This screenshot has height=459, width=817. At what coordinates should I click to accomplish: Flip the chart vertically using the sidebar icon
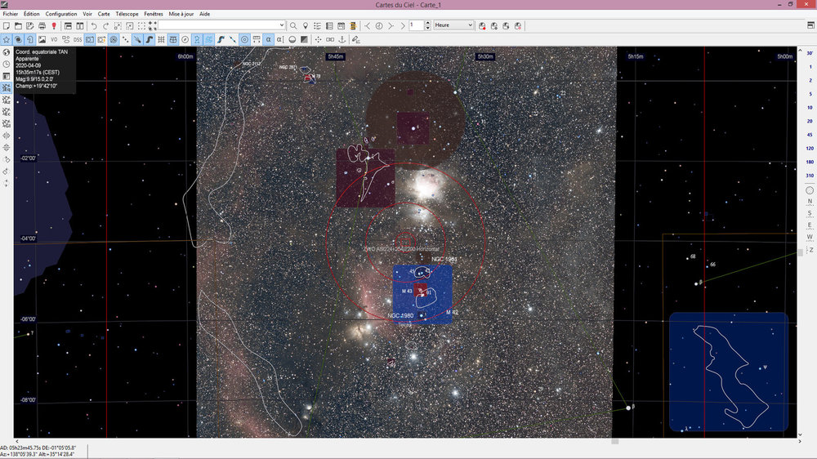pyautogui.click(x=7, y=148)
